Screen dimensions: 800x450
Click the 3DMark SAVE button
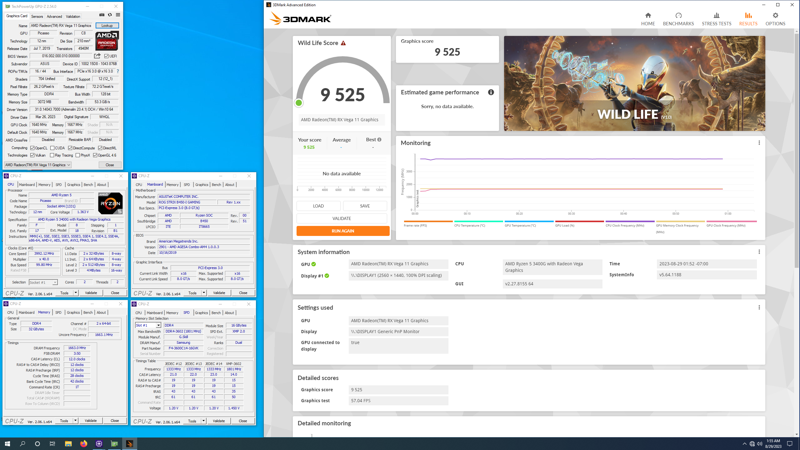[x=365, y=206]
